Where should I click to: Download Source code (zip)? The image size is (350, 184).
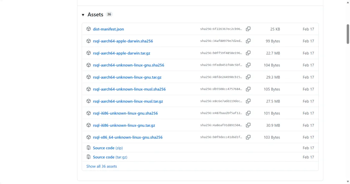pos(108,148)
